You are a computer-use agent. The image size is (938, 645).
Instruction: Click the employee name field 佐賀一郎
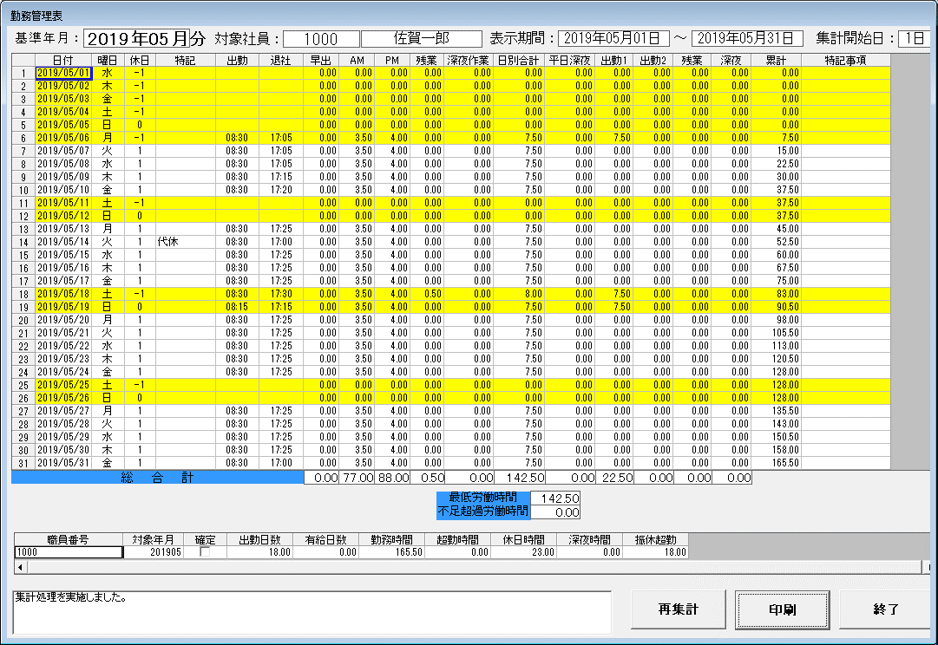click(x=421, y=38)
